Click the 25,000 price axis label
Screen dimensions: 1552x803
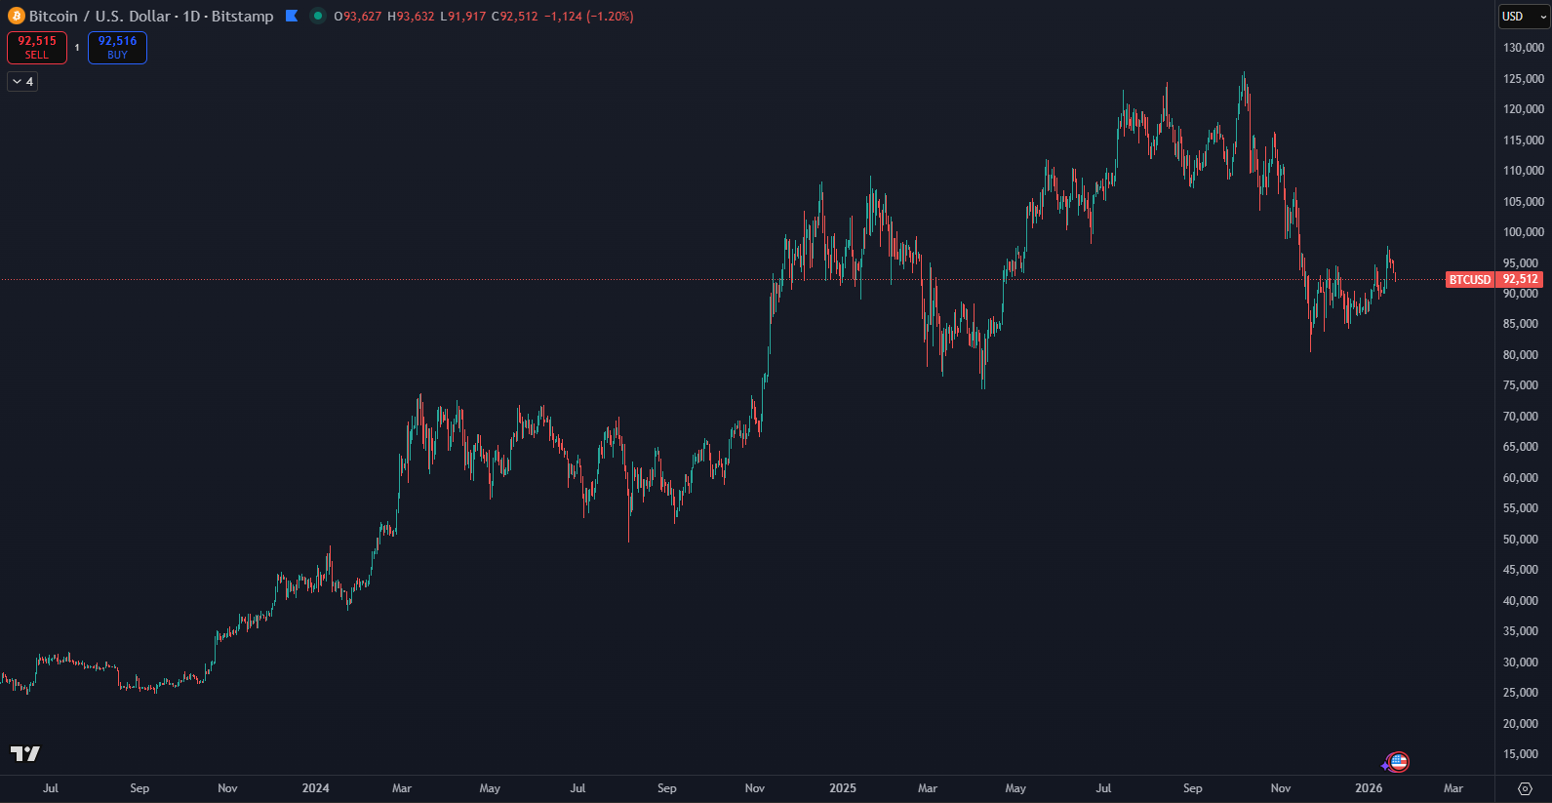pyautogui.click(x=1521, y=693)
